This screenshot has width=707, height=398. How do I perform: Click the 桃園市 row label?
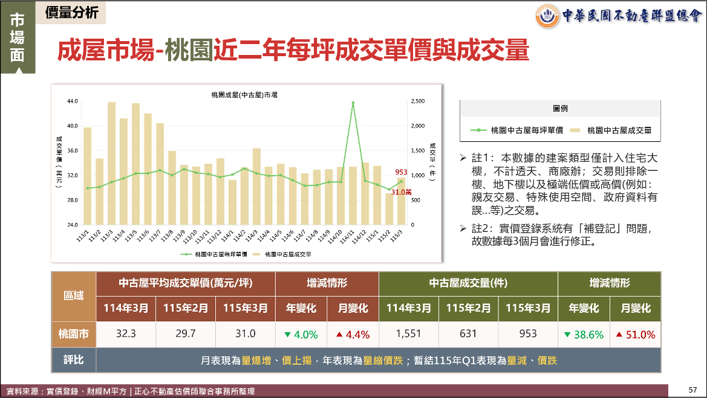74,334
